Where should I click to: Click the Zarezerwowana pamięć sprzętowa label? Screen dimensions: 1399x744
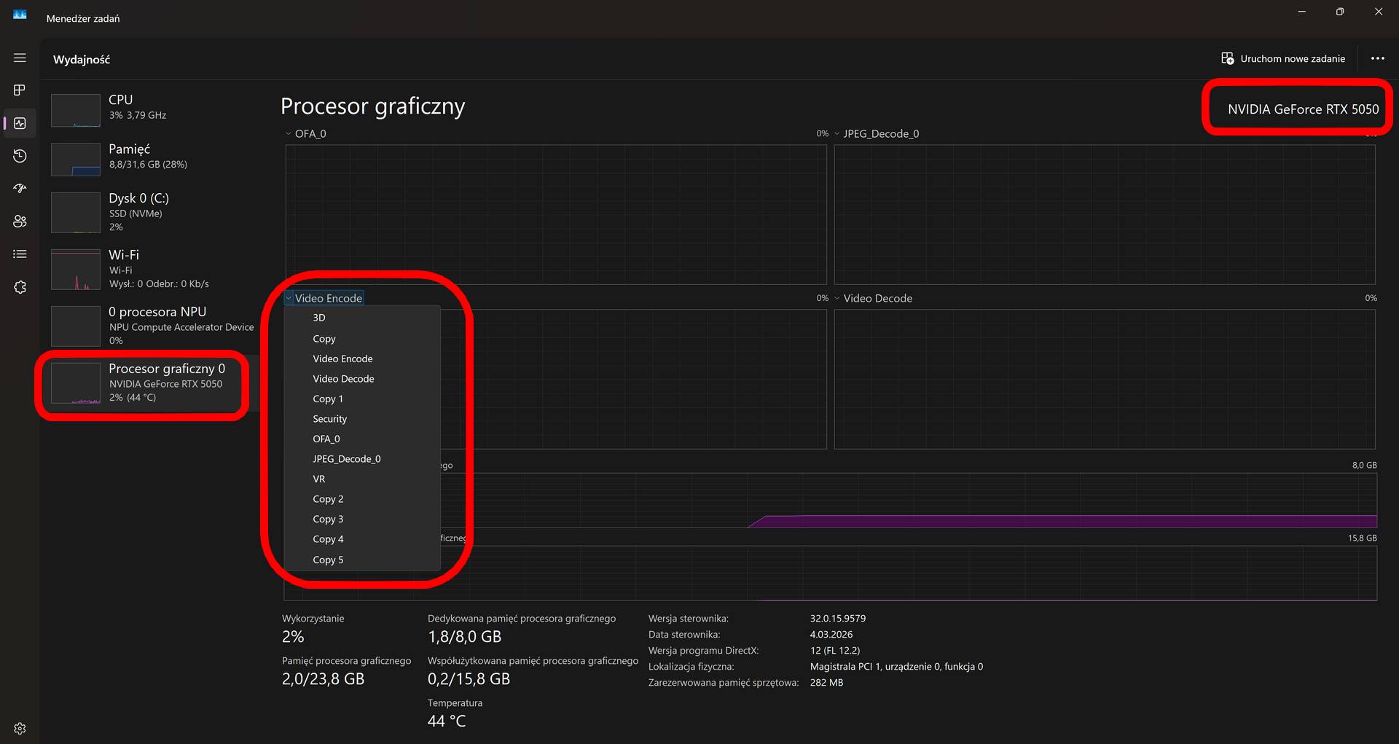pos(724,683)
